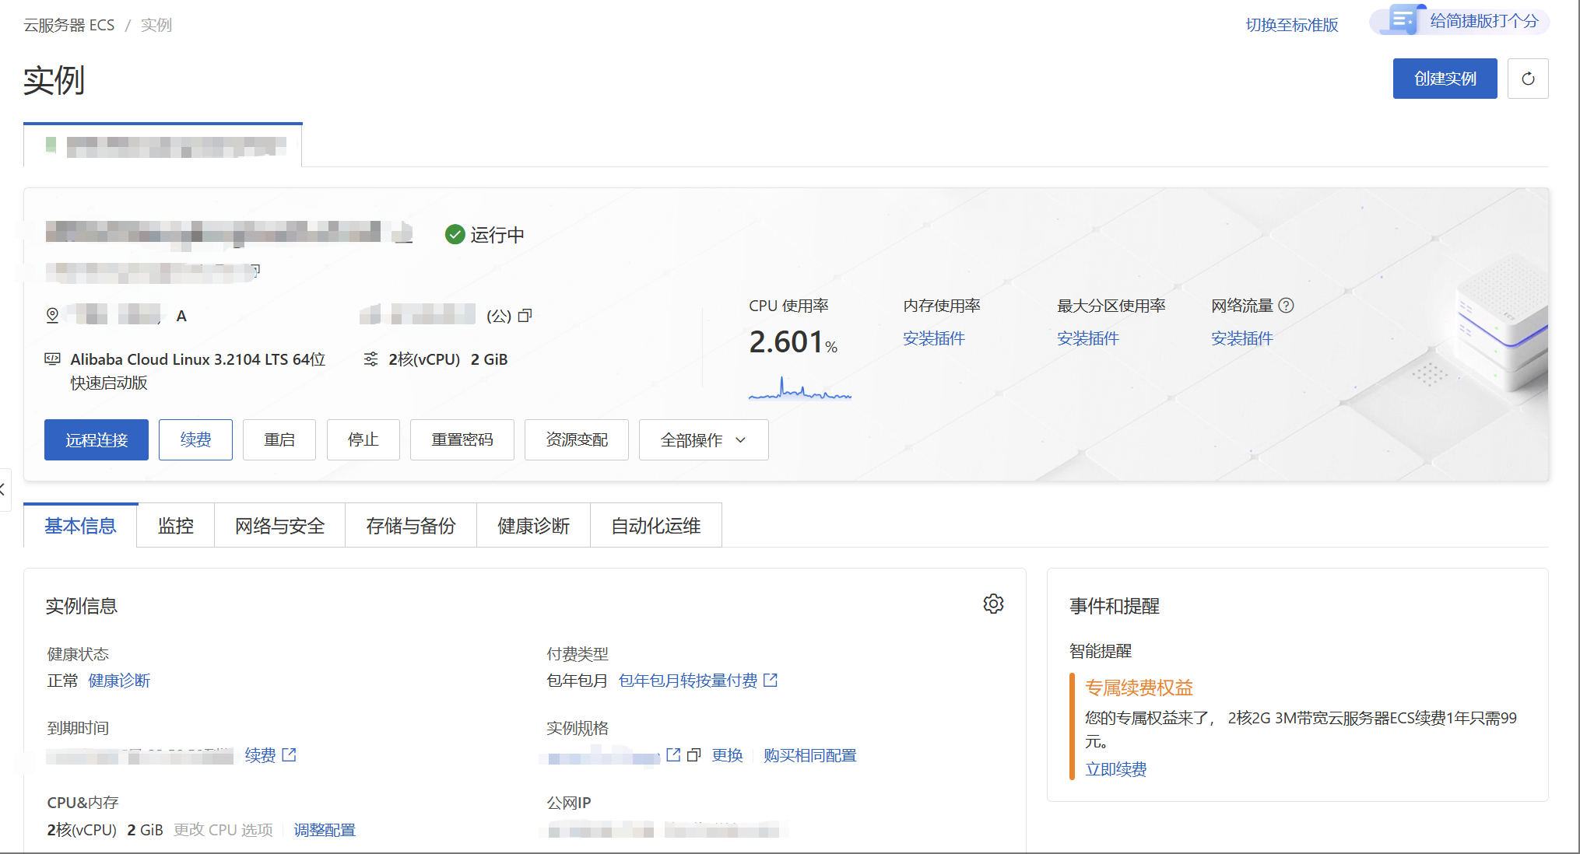Expand the 全部操作 dropdown
The image size is (1580, 854).
703,440
